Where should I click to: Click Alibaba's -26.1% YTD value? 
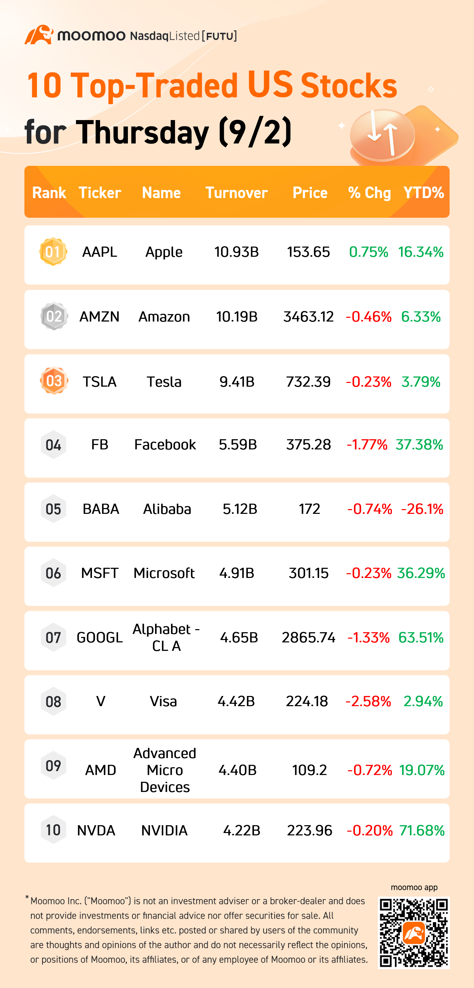point(422,509)
